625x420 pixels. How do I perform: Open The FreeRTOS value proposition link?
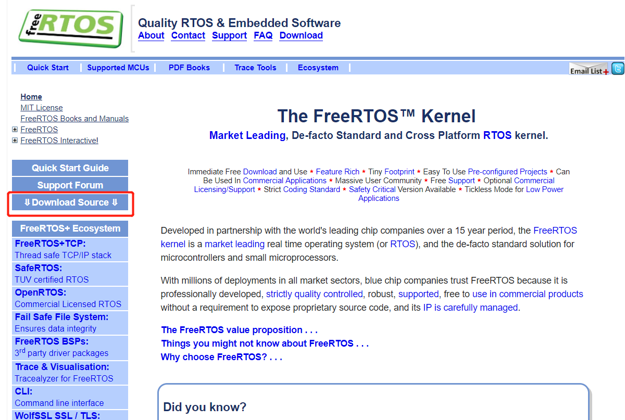239,330
